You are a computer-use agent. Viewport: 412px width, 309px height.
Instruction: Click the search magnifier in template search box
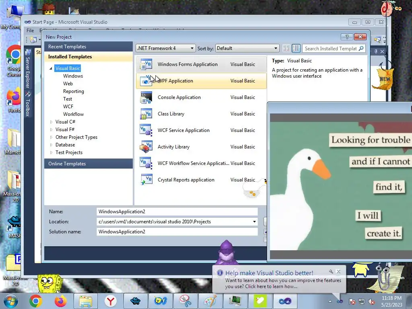[361, 48]
